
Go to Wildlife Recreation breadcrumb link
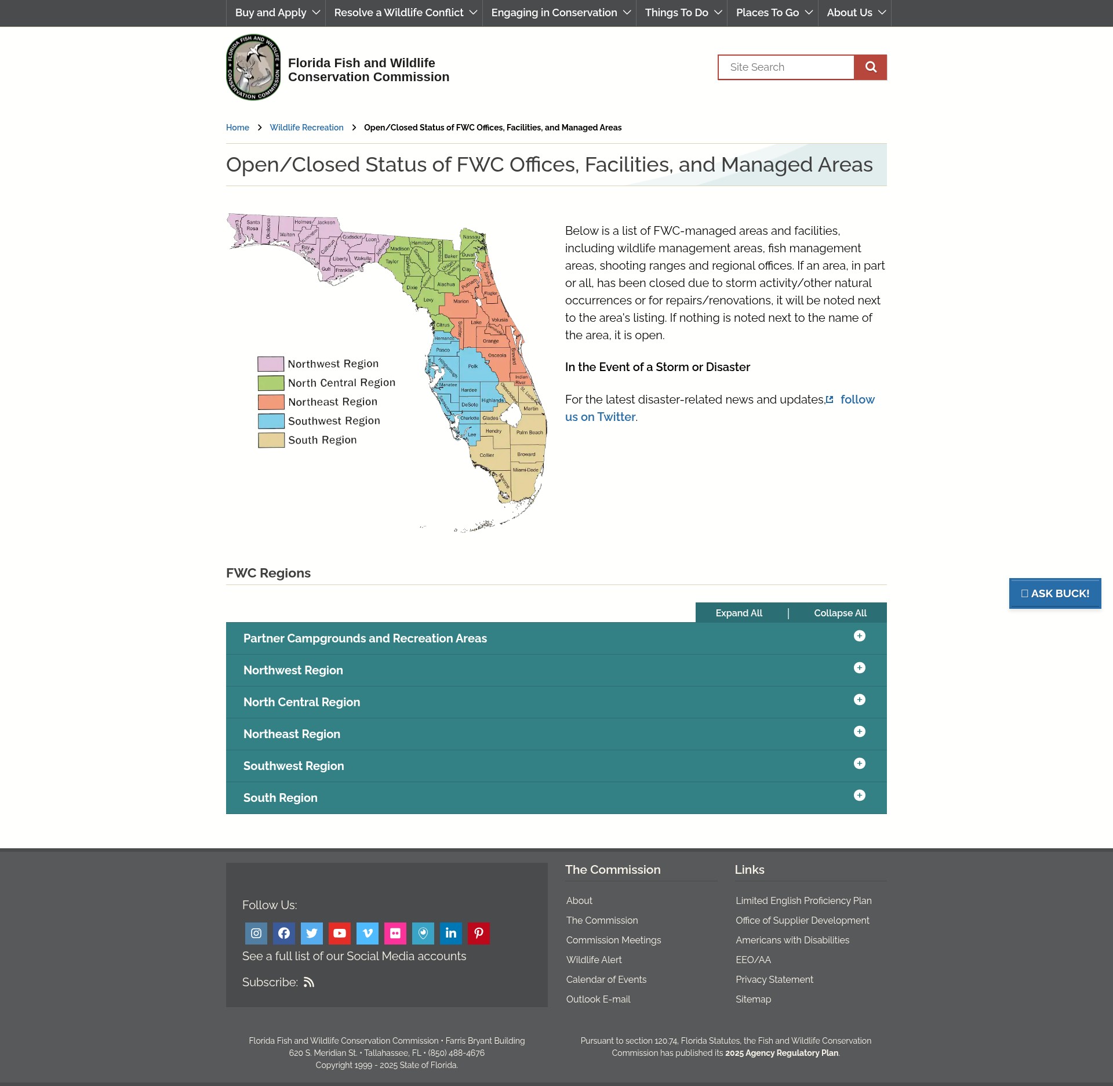click(x=307, y=128)
